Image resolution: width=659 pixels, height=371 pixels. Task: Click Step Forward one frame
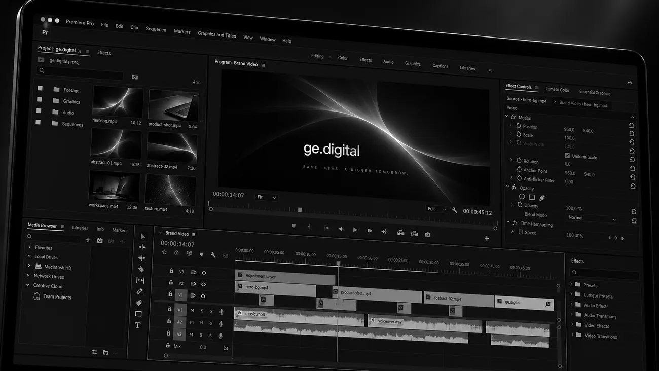pos(370,231)
